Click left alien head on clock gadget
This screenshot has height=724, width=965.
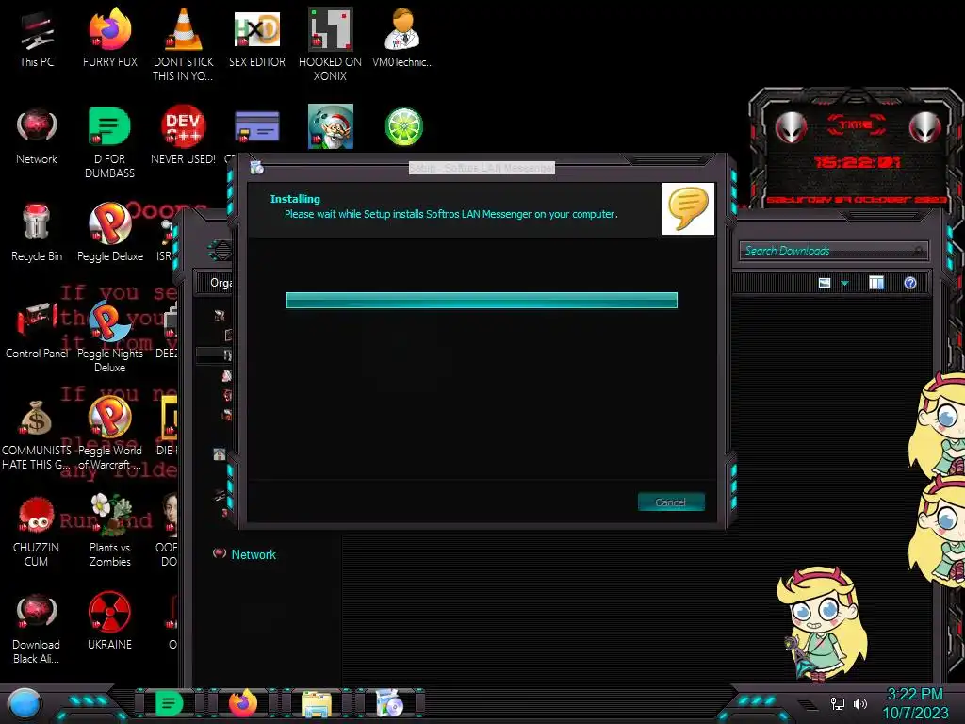coord(791,127)
